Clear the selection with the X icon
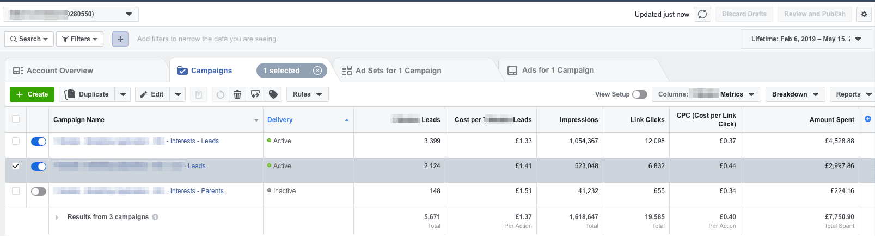Image resolution: width=875 pixels, height=236 pixels. [x=317, y=71]
